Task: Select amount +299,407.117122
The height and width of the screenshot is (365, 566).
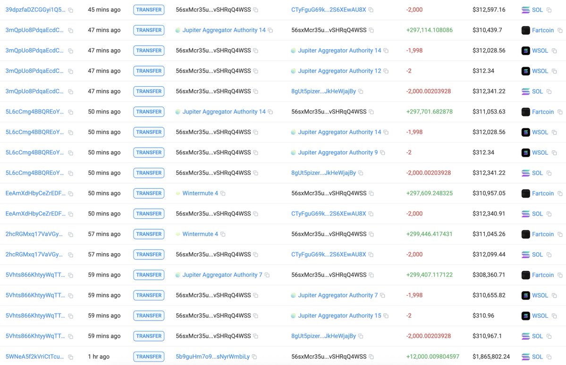Action: pos(429,274)
